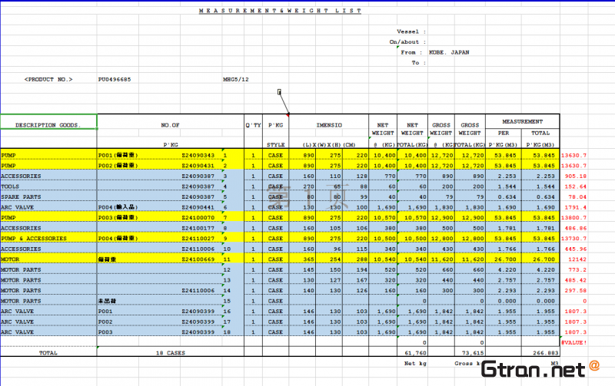This screenshot has height=386, width=615.
Task: Click the 'P004(輸入品)' cell
Action: (x=118, y=207)
